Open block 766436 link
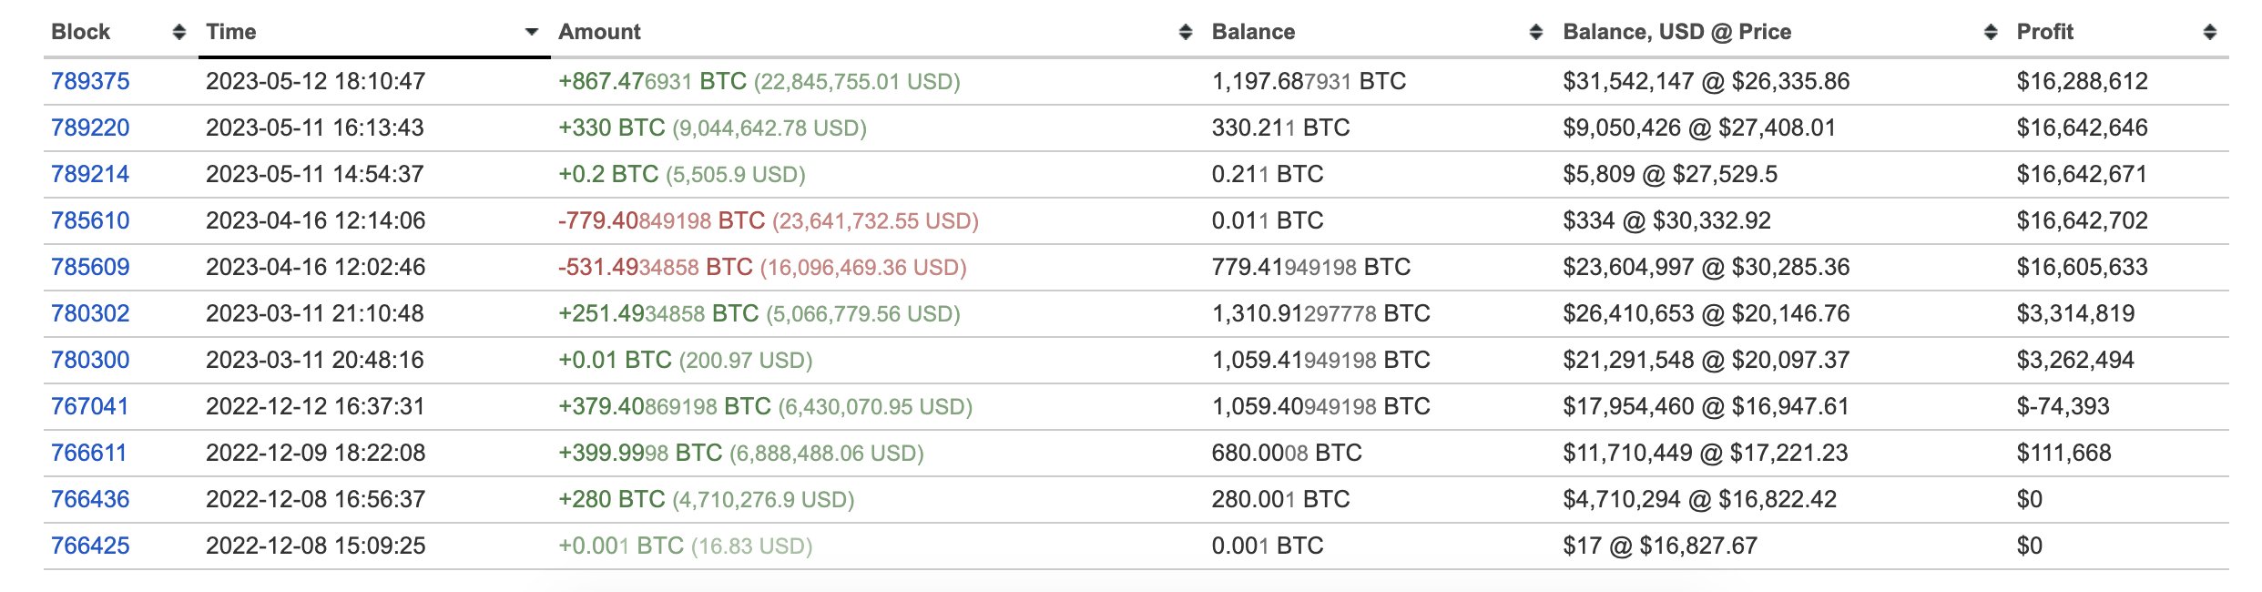Image resolution: width=2262 pixels, height=592 pixels. tap(90, 500)
